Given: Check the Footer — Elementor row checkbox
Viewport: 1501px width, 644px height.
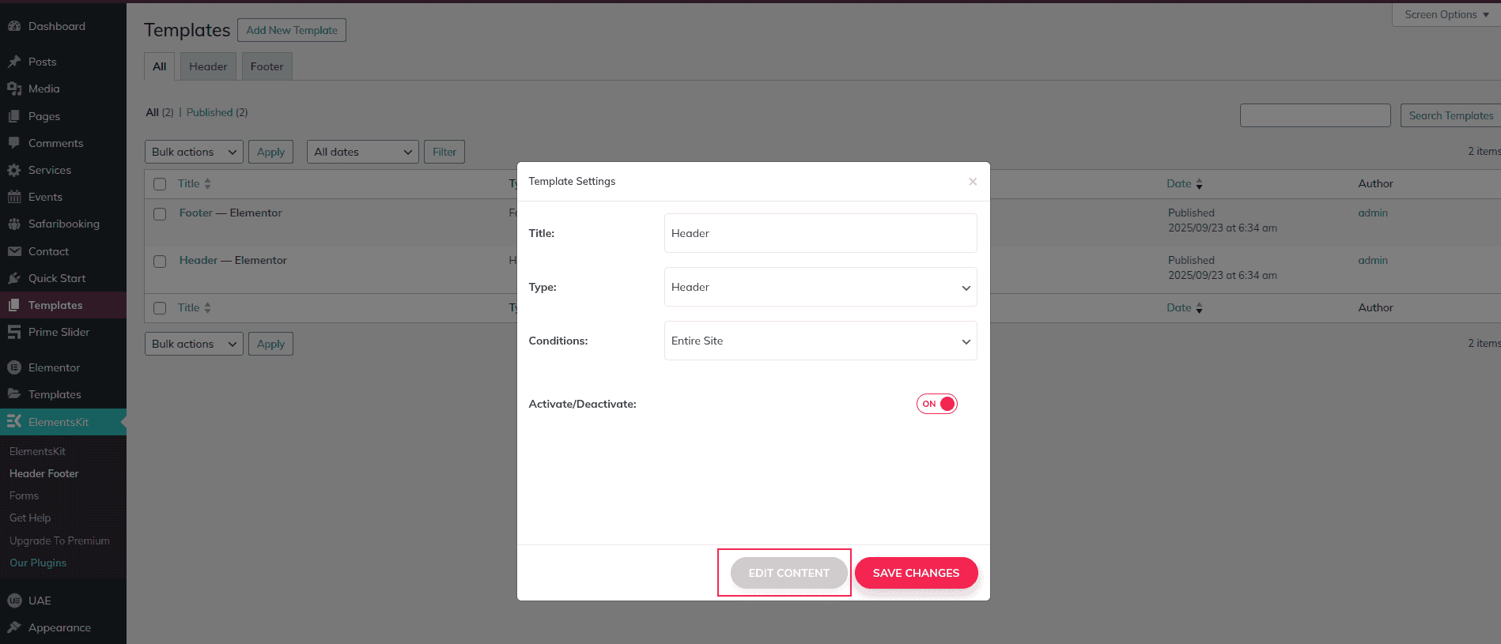Looking at the screenshot, I should (x=160, y=214).
